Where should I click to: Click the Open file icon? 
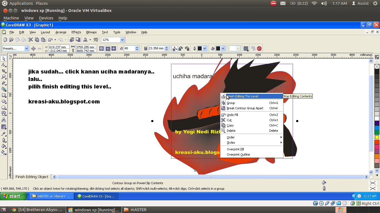(x=11, y=40)
